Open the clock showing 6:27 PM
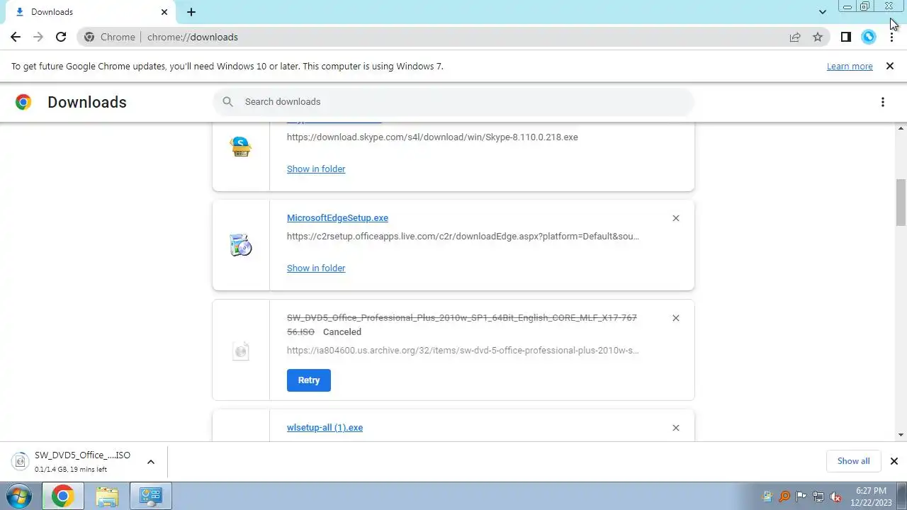907x510 pixels. tap(871, 496)
